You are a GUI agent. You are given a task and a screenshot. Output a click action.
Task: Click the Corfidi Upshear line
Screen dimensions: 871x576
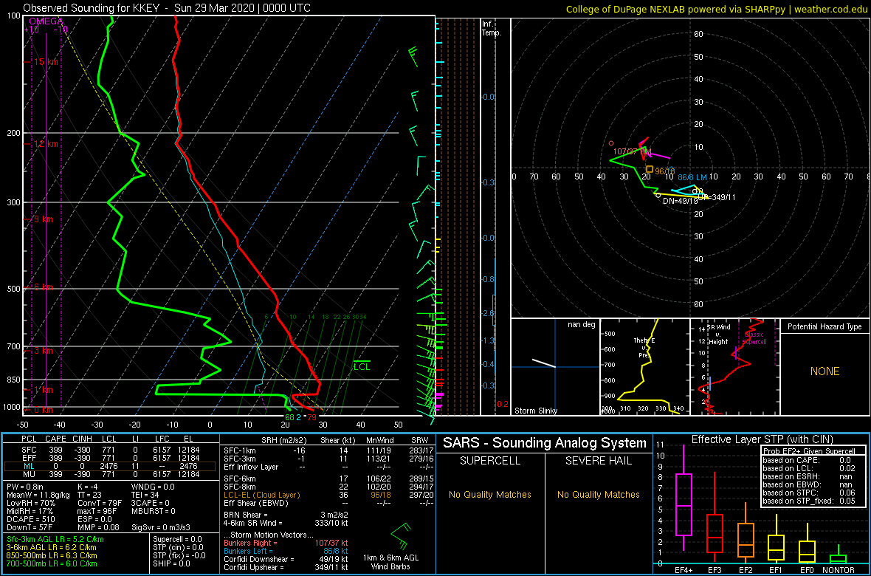pyautogui.click(x=286, y=567)
